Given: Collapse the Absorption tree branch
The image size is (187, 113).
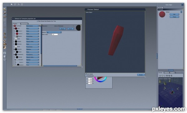Looking at the screenshot, I should click(x=15, y=60).
